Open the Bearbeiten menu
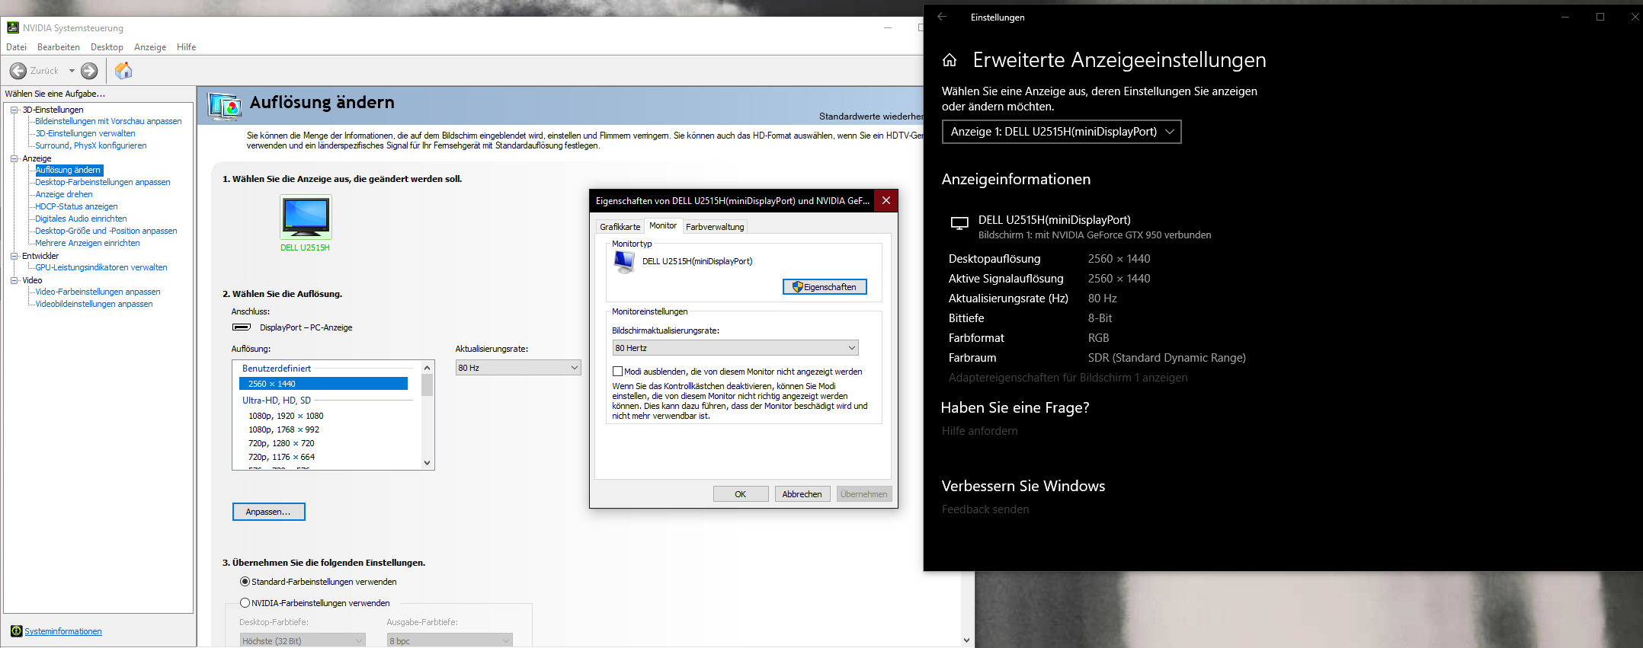 [59, 47]
